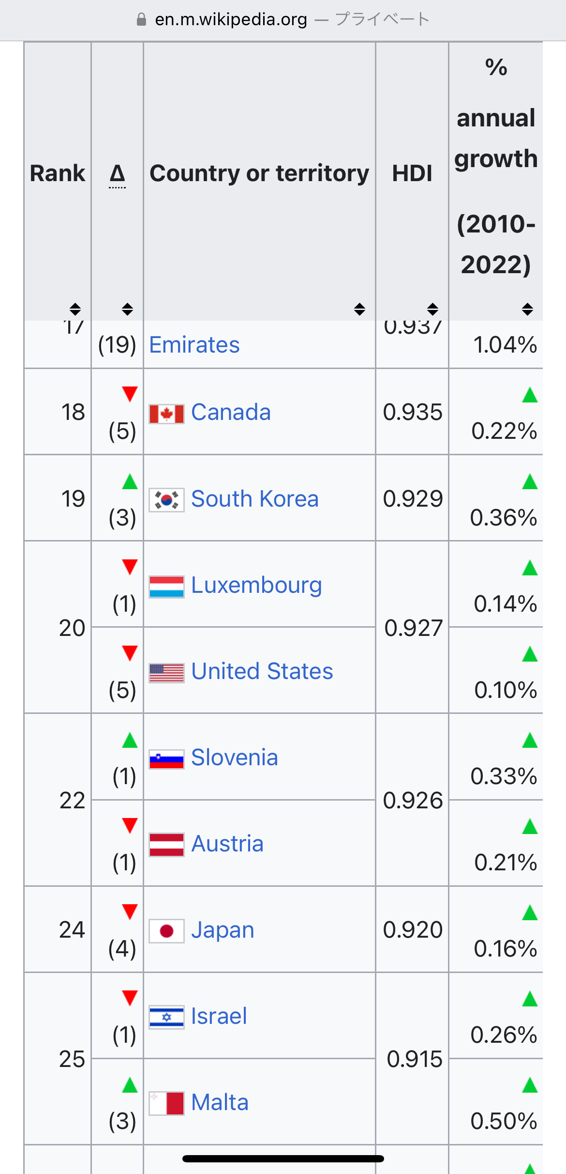Screen dimensions: 566x1174
Task: Tap the home indicator bar
Action: pos(283,1159)
